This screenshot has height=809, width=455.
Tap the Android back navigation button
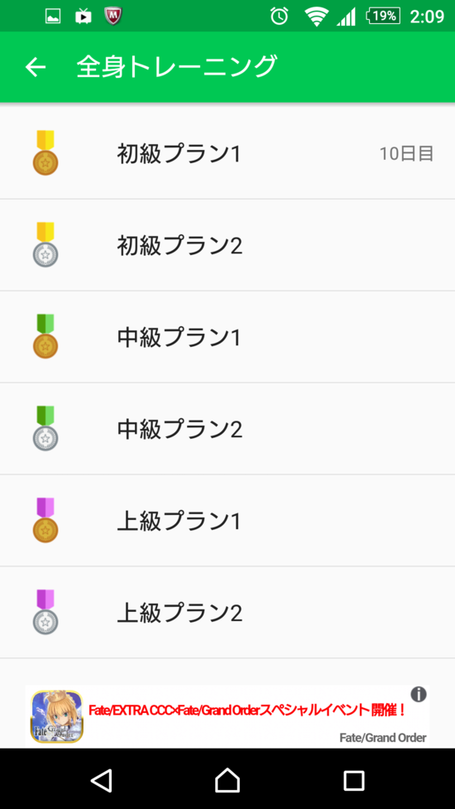click(x=102, y=780)
